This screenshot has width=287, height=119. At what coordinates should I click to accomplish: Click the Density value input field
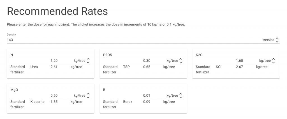pos(112,40)
